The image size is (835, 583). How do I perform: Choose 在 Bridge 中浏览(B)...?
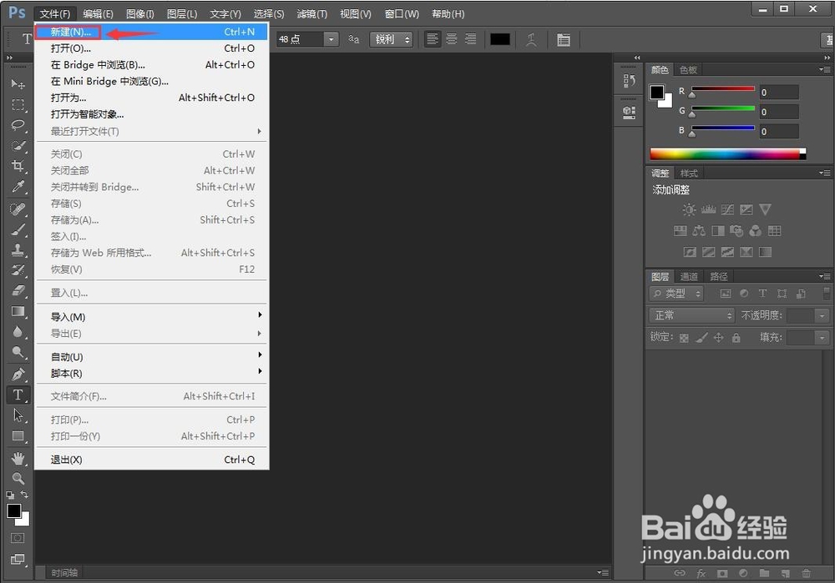coord(152,65)
